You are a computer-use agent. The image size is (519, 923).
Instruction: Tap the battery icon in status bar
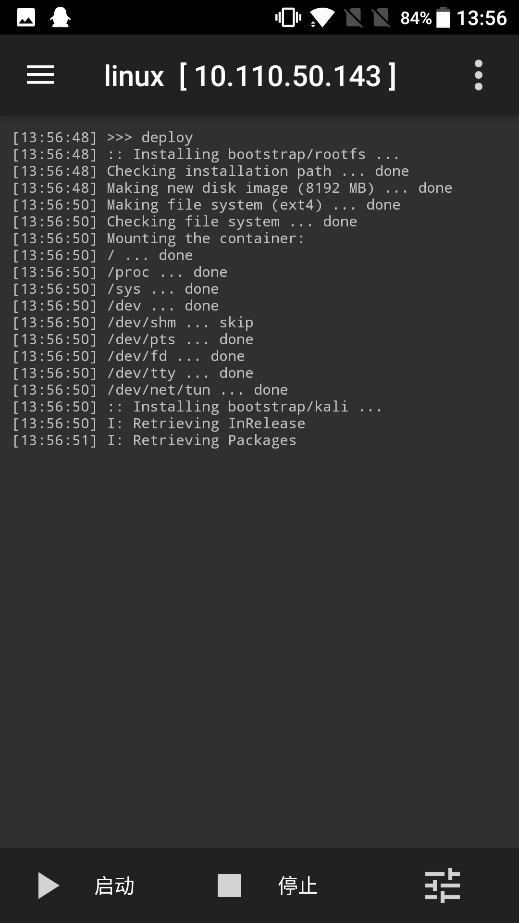[443, 18]
